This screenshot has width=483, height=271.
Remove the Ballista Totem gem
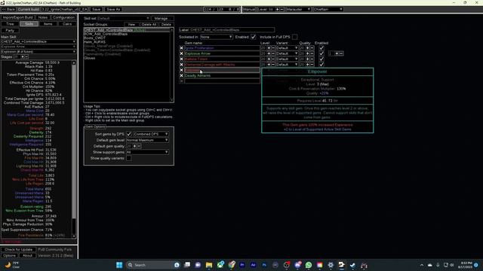(x=181, y=59)
